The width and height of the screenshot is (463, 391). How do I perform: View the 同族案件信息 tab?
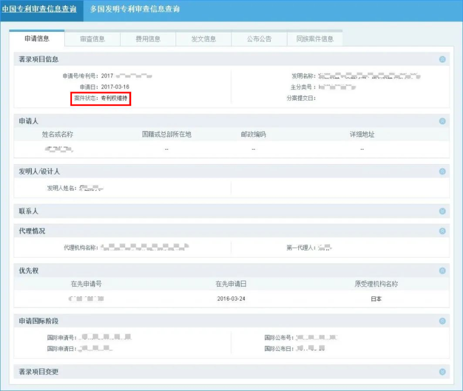pos(315,38)
